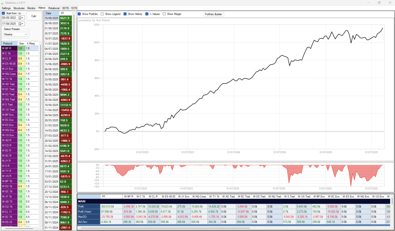Screen dimensions: 395x231
Task: Switch to the Rotational tab
Action: click(54, 8)
